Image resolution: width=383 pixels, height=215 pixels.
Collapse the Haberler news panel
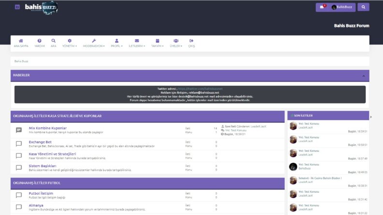(364, 76)
